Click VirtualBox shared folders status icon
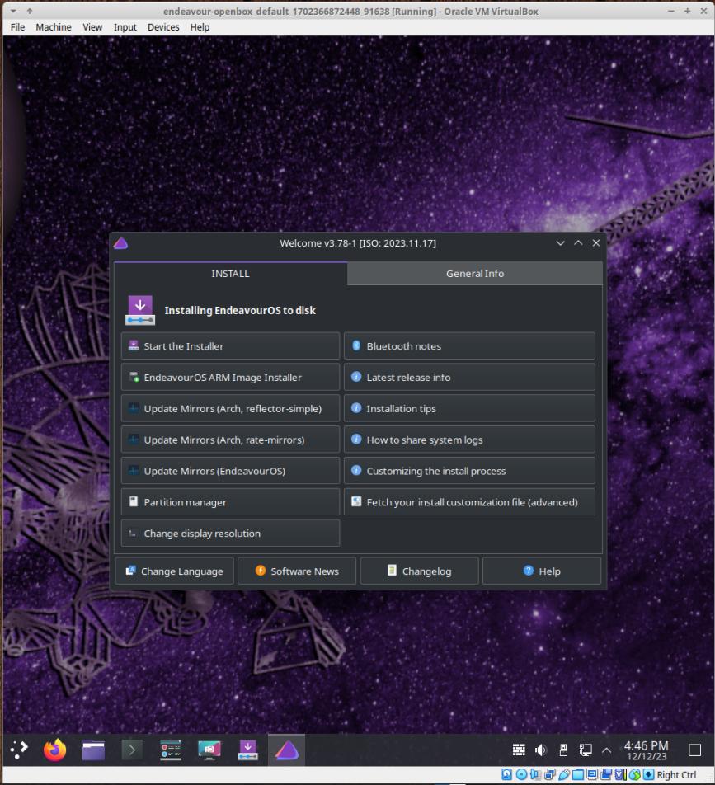Viewport: 715px width, 785px height. tap(578, 774)
